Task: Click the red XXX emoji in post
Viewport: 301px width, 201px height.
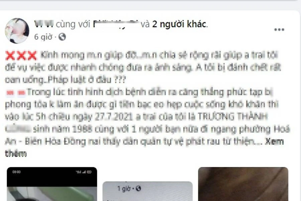Action: tap(21, 56)
